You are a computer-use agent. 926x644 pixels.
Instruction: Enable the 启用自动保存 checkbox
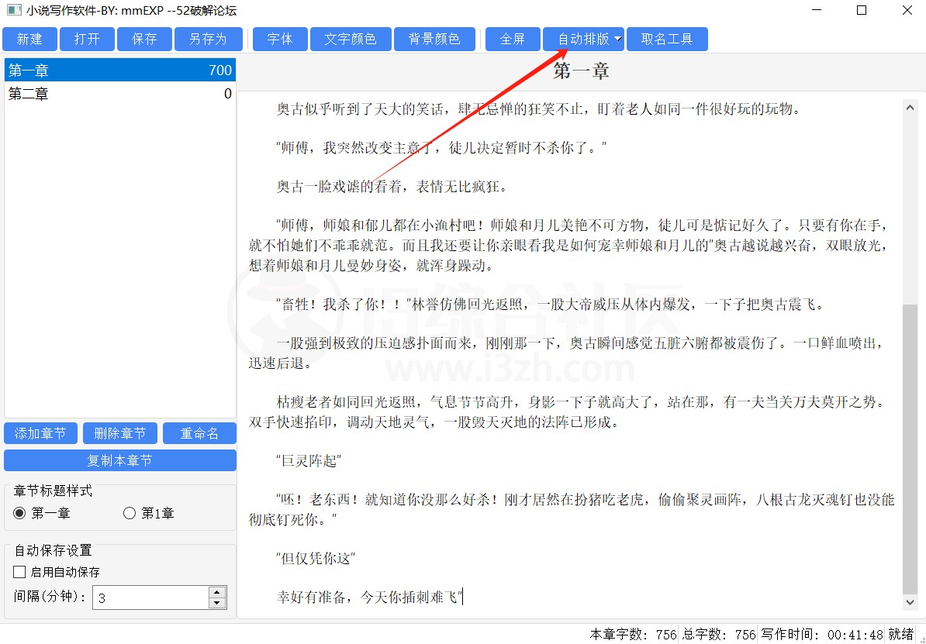[x=20, y=572]
